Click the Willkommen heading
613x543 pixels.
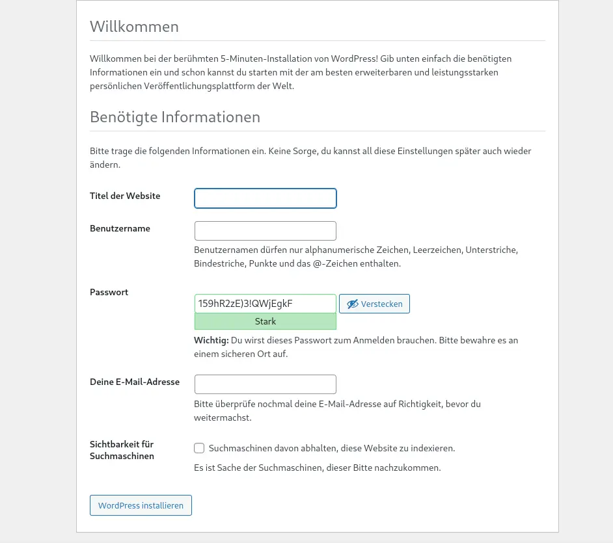click(134, 27)
